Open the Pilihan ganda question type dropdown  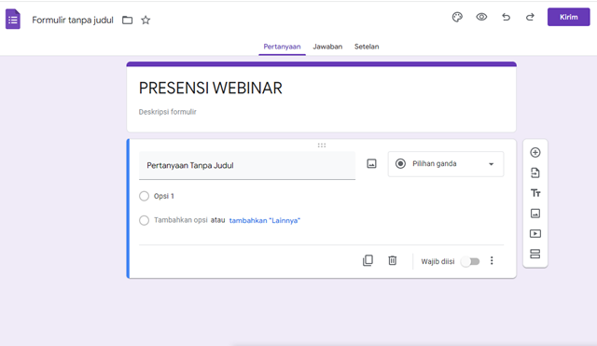[446, 164]
